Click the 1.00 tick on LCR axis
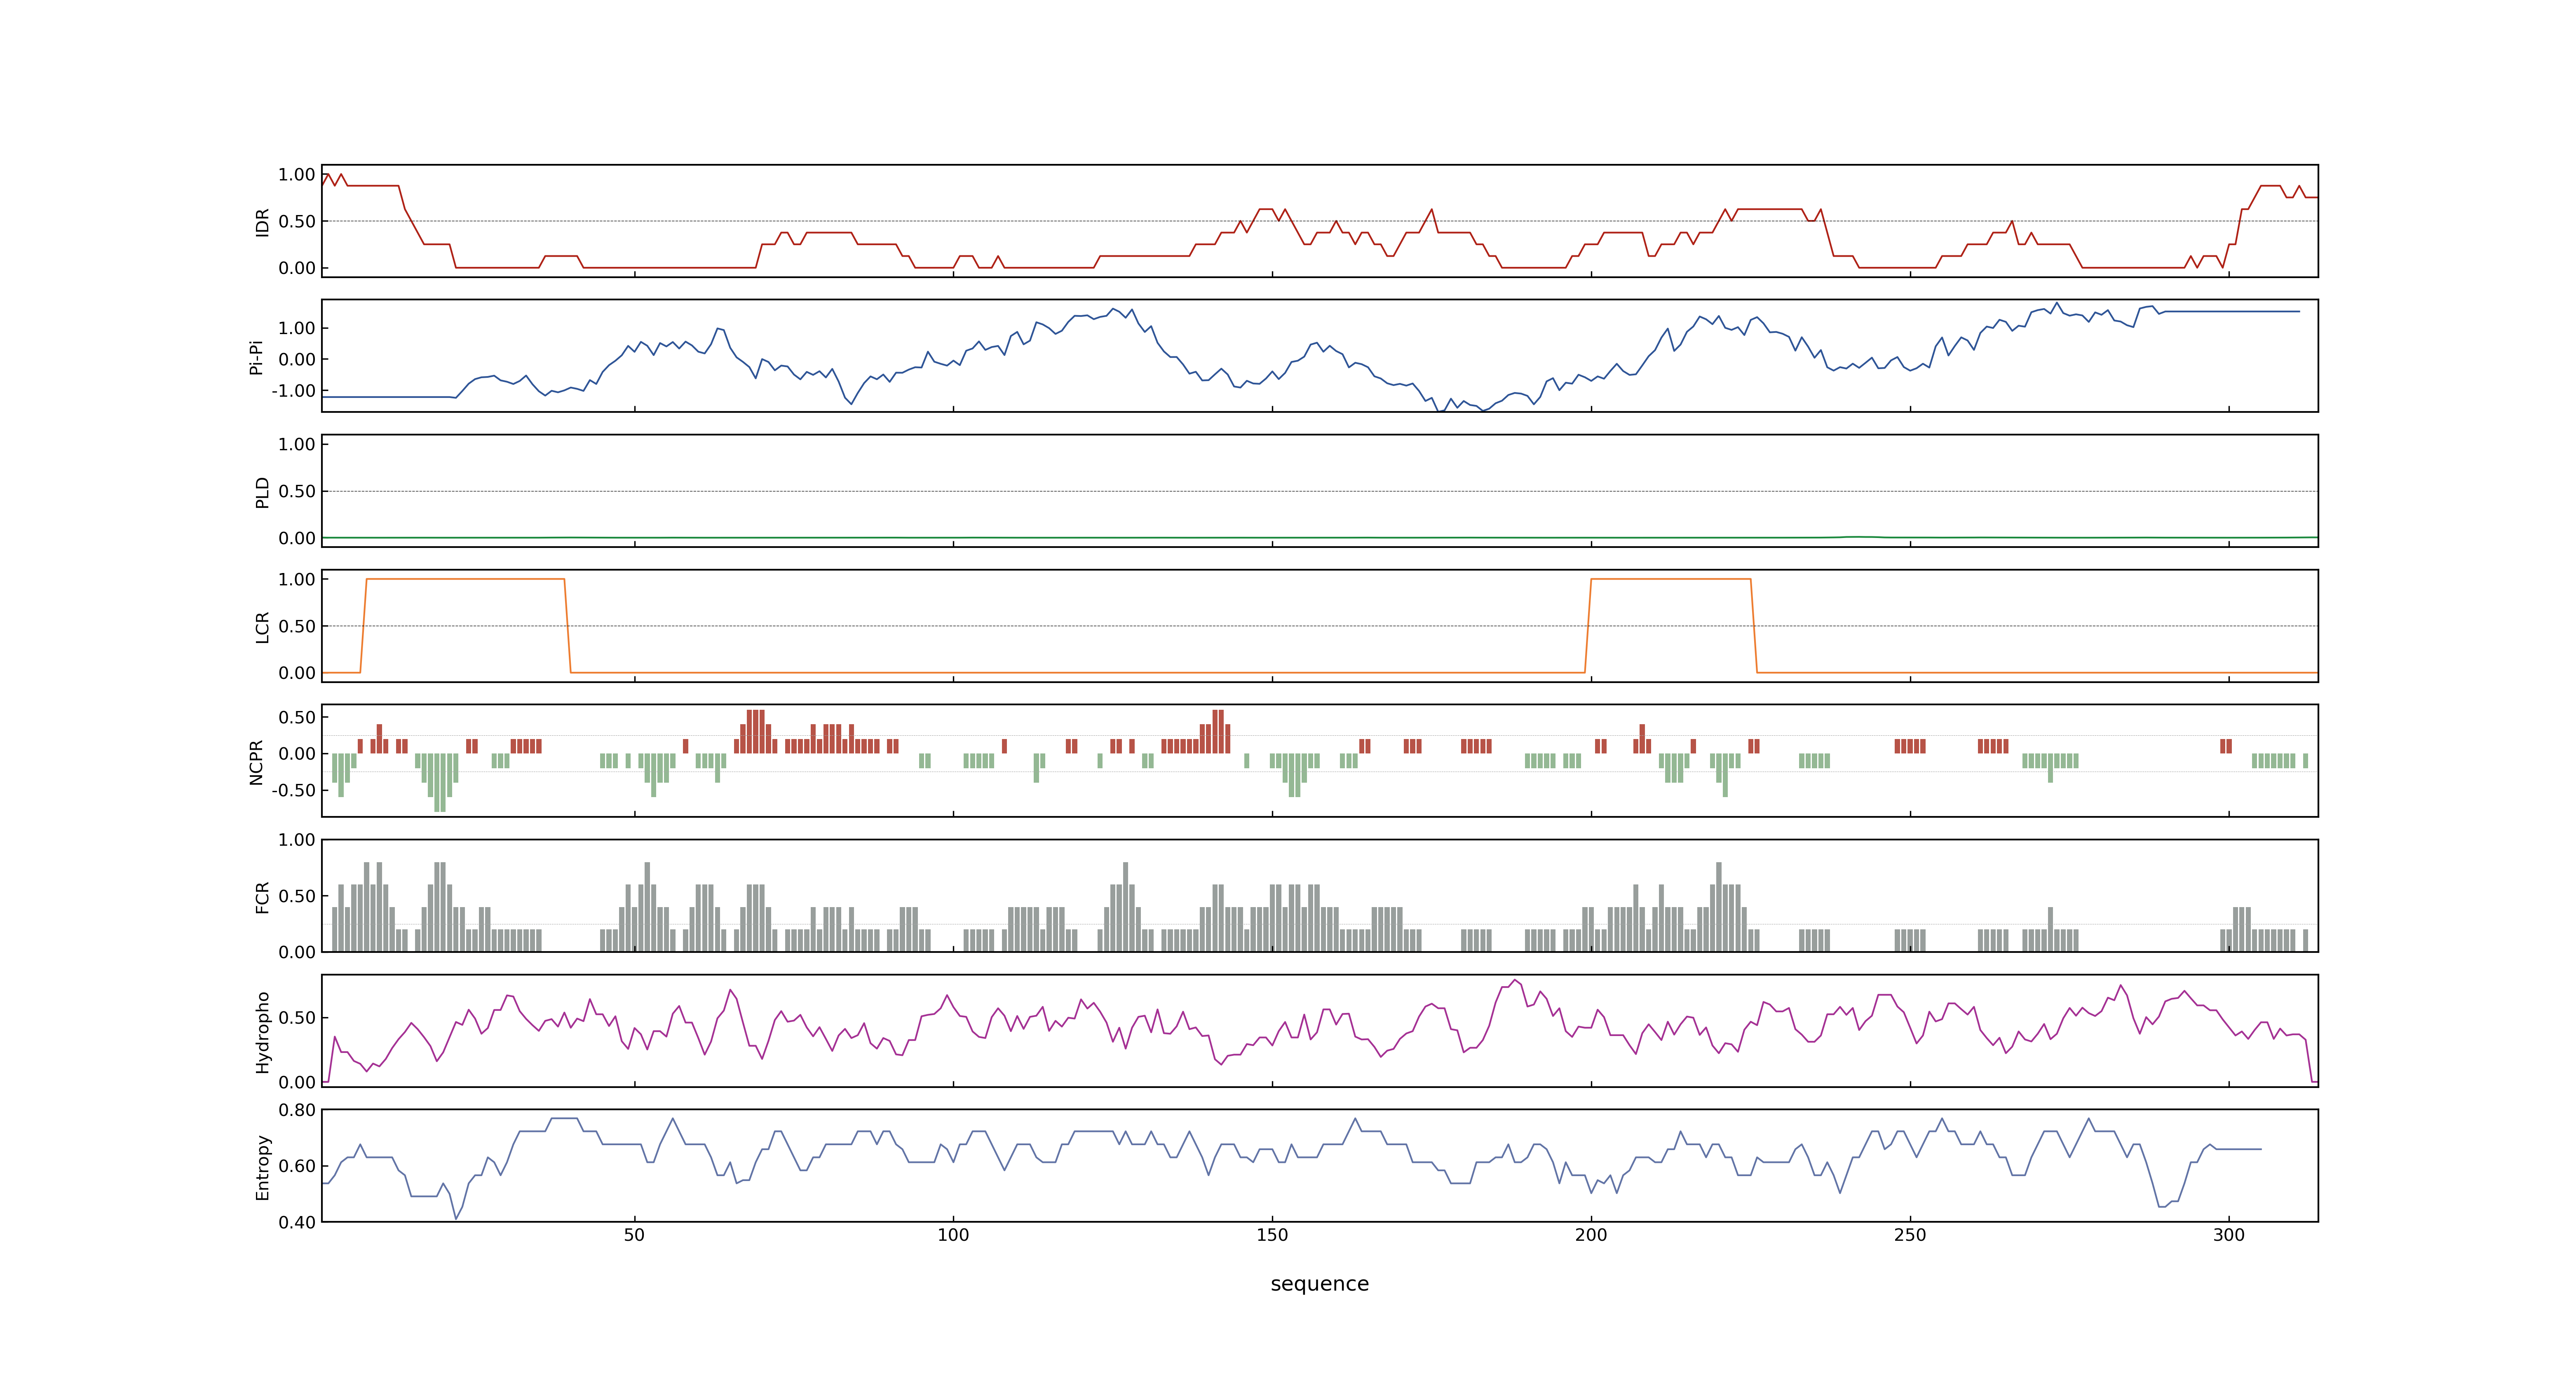 [x=297, y=579]
